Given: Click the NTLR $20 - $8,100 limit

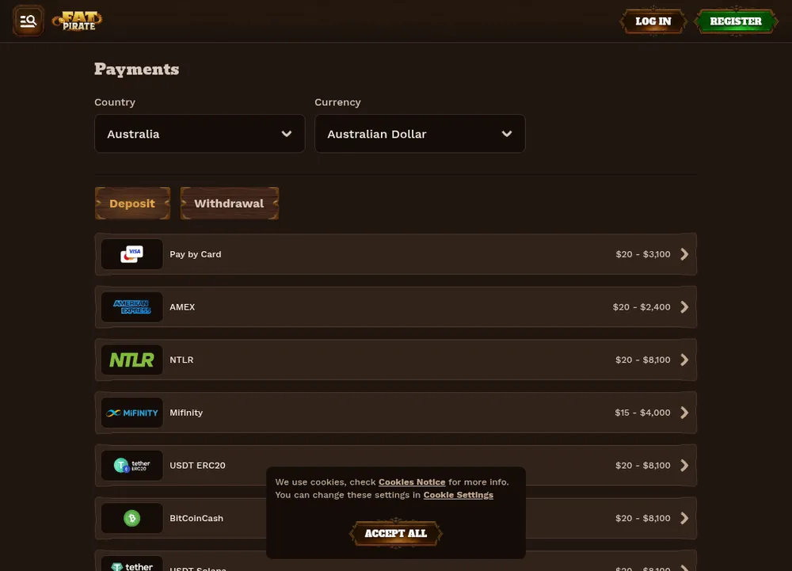Looking at the screenshot, I should coord(643,360).
